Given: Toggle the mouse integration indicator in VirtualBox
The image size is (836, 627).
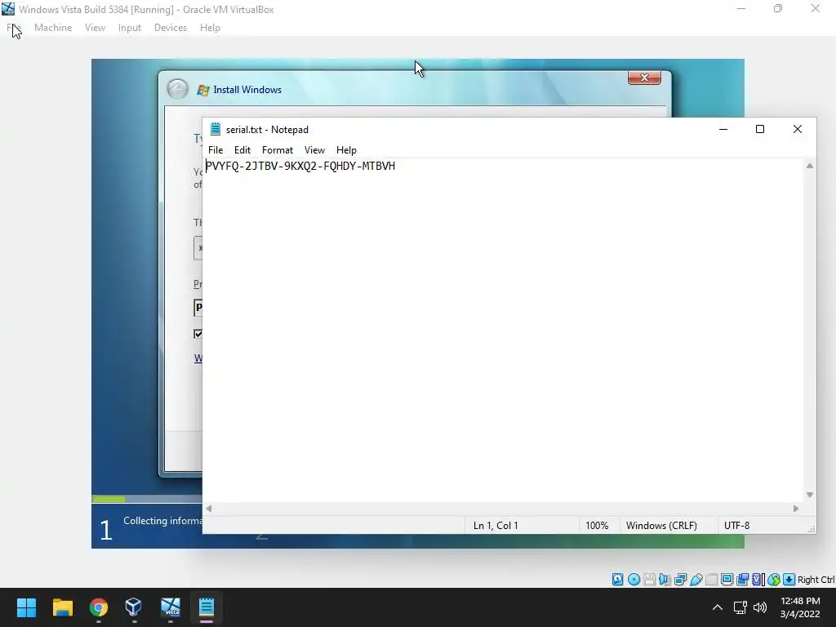Looking at the screenshot, I should pyautogui.click(x=774, y=580).
